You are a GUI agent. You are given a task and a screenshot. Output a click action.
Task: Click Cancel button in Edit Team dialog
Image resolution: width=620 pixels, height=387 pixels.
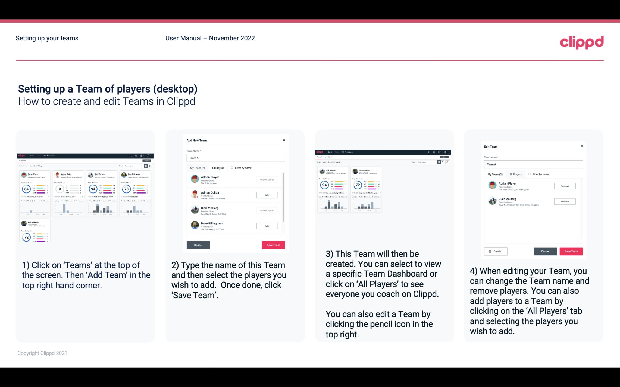point(545,251)
